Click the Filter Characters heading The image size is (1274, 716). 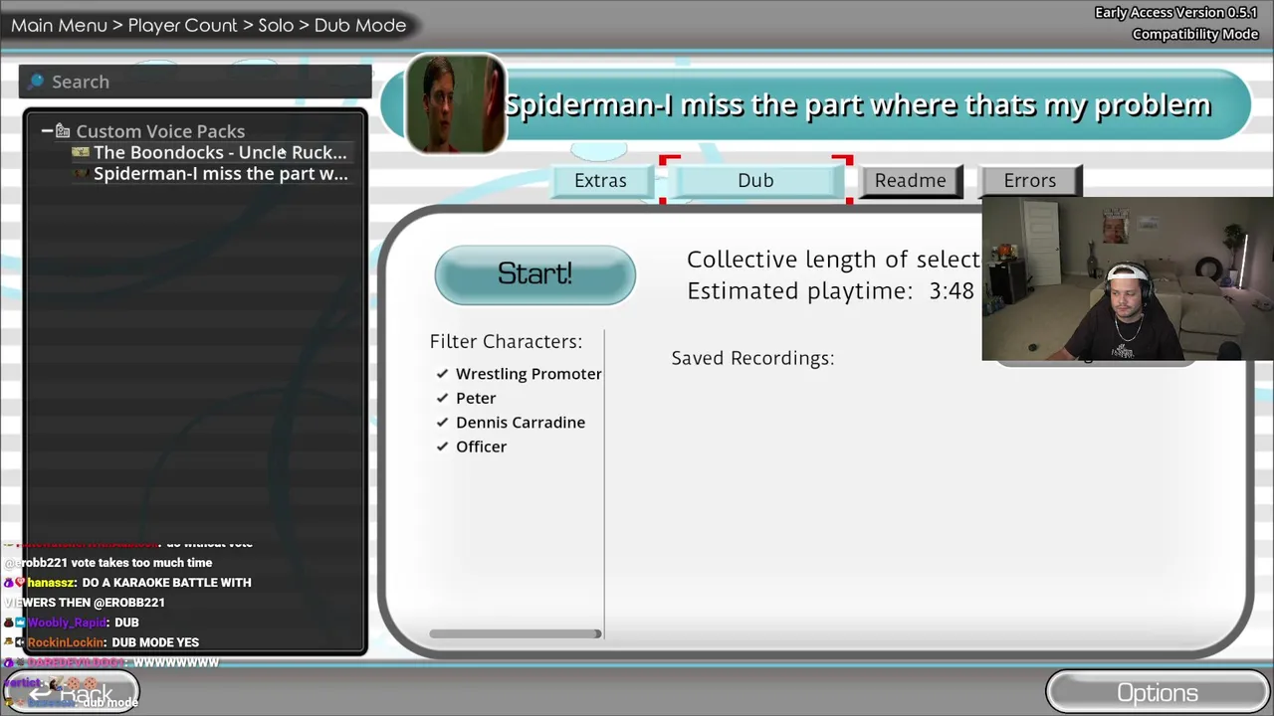(506, 341)
